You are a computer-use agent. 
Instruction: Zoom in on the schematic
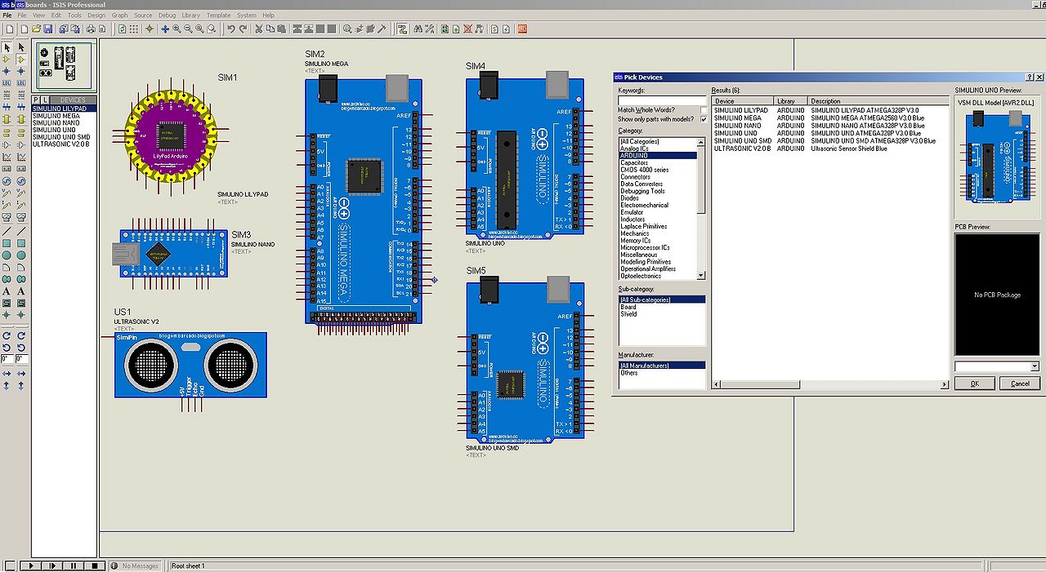[177, 29]
